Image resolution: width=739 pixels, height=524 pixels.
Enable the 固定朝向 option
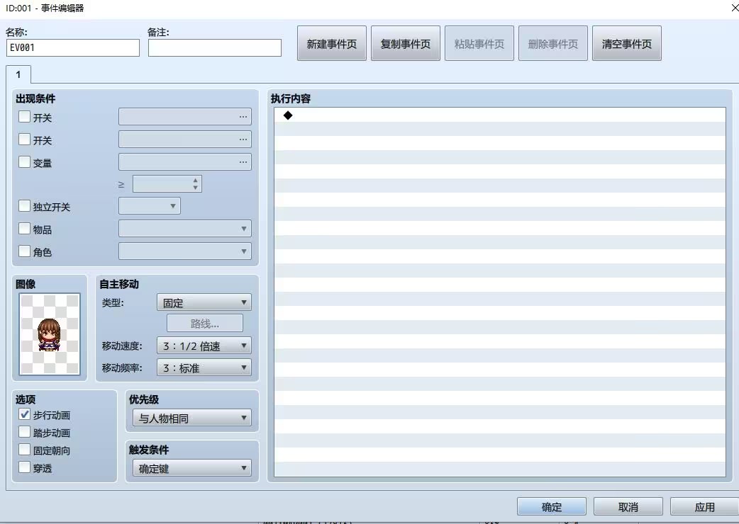coord(23,450)
